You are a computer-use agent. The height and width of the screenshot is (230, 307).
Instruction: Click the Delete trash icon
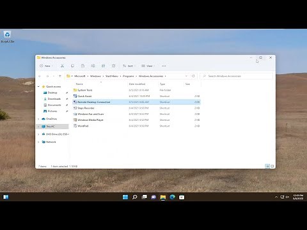click(113, 66)
